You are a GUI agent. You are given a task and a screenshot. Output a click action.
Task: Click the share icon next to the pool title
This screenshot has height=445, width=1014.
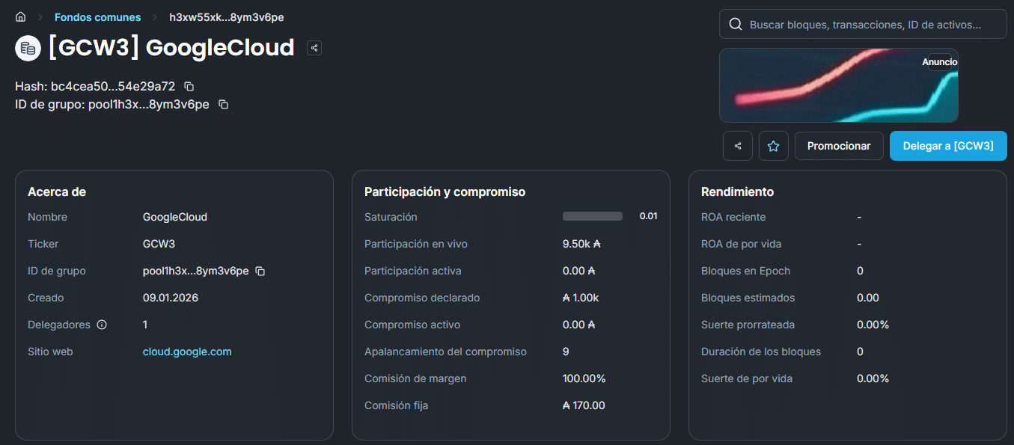coord(314,47)
